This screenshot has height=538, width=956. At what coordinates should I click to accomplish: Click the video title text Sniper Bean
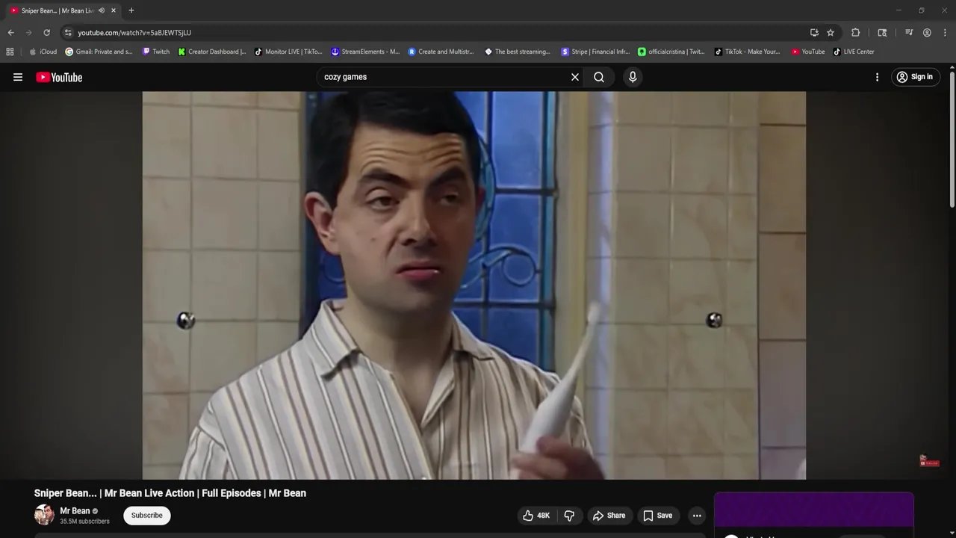[170, 493]
